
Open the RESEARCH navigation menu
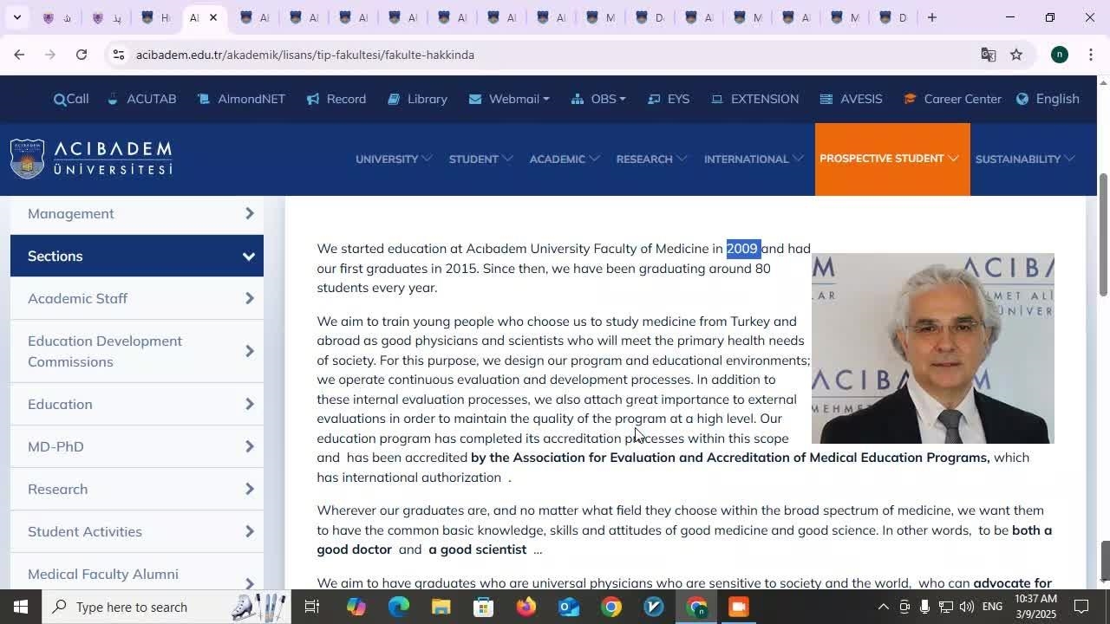pos(651,159)
